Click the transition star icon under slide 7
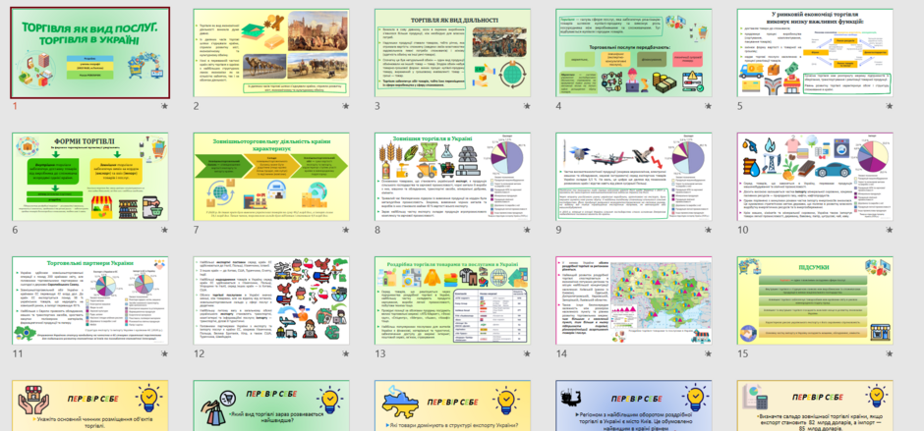Screen dimensions: 924x431 [346, 230]
